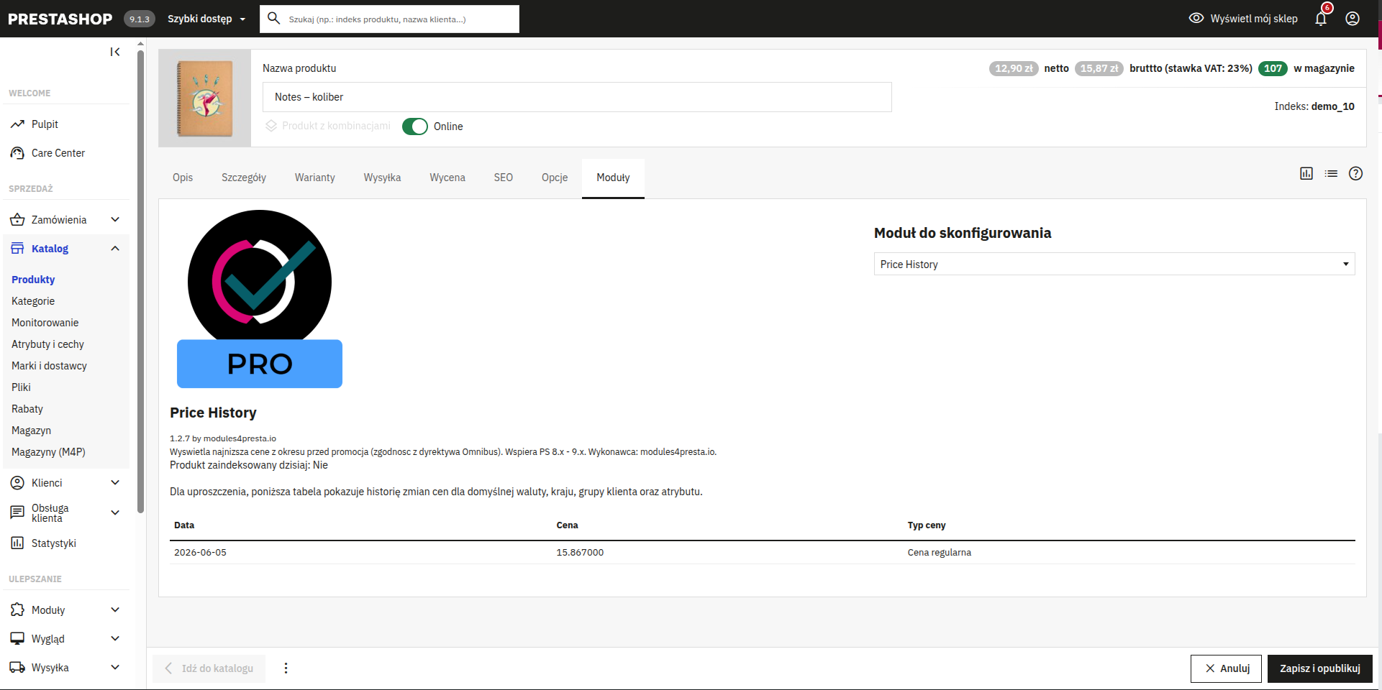Click the Wyświetl mój sklep link
The image size is (1382, 690).
click(x=1254, y=19)
